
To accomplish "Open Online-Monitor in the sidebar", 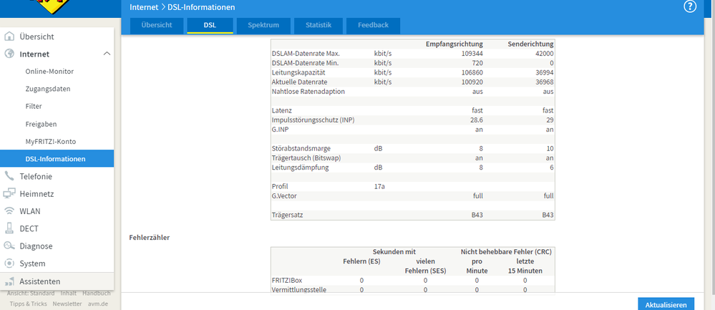I will (x=49, y=72).
